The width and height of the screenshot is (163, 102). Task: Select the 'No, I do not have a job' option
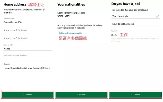(136, 24)
